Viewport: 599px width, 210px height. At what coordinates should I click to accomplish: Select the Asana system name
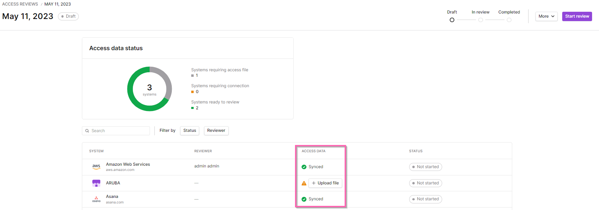[x=112, y=197]
